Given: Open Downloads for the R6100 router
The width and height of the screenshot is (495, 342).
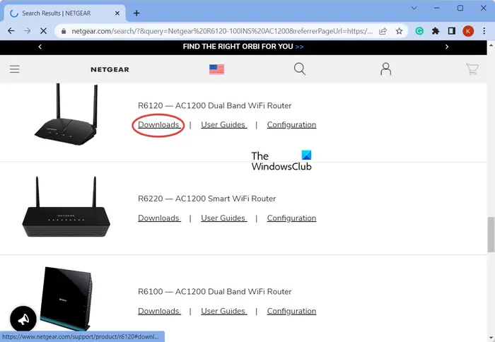Looking at the screenshot, I should pyautogui.click(x=159, y=311).
